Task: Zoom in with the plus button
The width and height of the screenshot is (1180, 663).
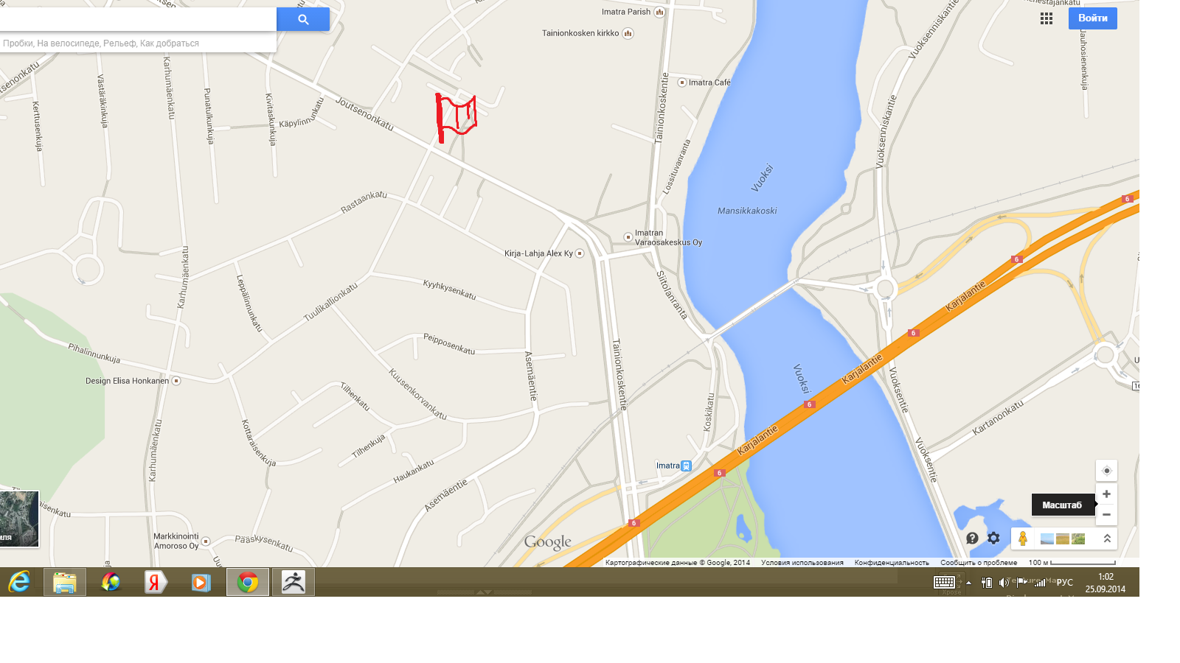Action: click(x=1106, y=494)
